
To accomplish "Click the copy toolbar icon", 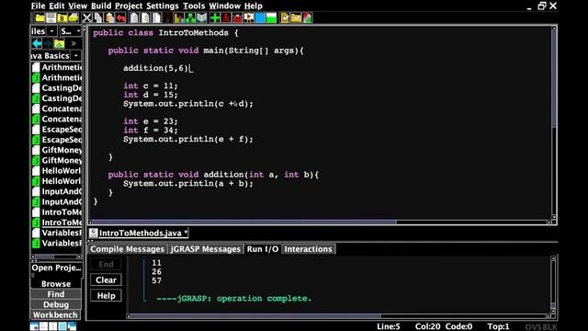I will (x=98, y=17).
